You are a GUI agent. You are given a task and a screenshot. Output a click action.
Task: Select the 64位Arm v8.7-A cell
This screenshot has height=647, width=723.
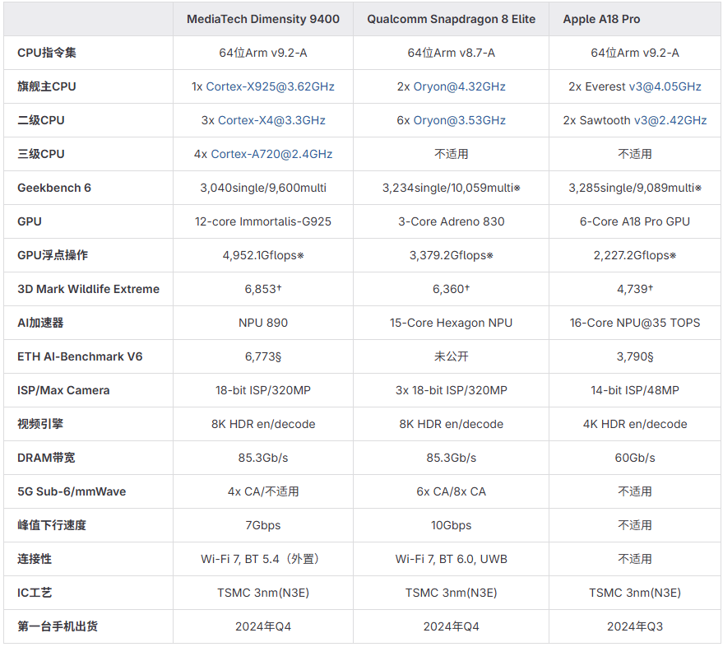pos(452,53)
